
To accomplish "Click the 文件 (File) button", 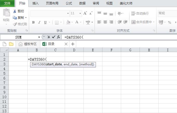I will 7,3.
